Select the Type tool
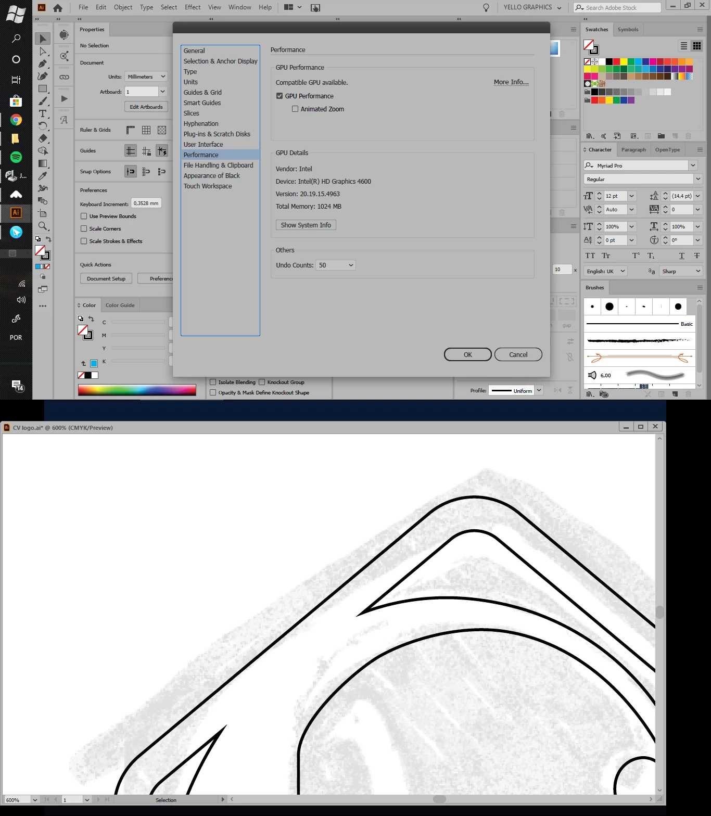 (x=43, y=113)
